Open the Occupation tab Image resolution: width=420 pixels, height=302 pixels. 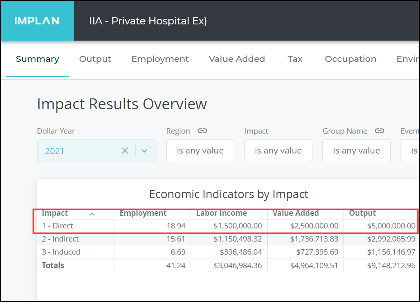[x=350, y=59]
